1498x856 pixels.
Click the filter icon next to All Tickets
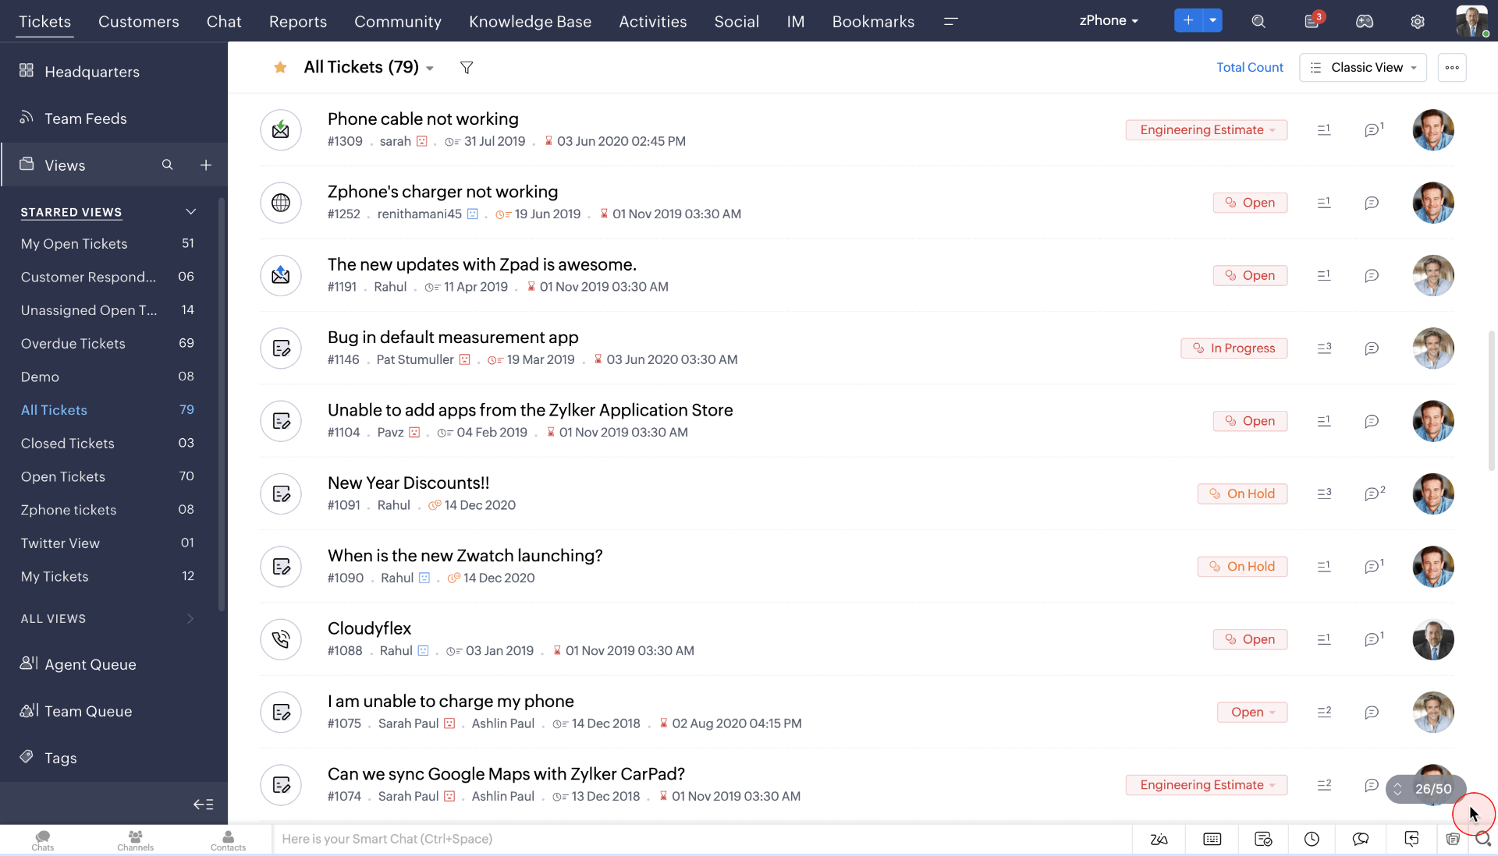click(x=466, y=67)
